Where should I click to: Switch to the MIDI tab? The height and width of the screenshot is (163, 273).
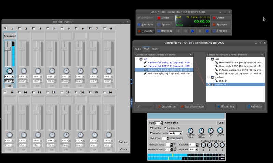click(x=146, y=49)
